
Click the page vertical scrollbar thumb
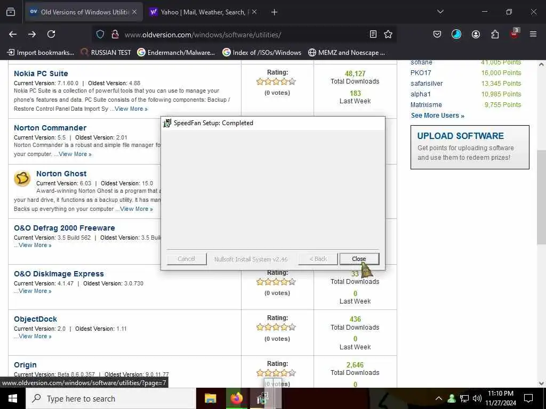541,197
